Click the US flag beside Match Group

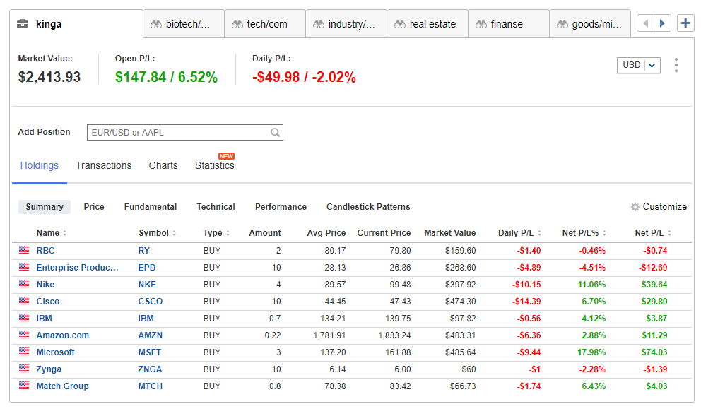tap(24, 385)
